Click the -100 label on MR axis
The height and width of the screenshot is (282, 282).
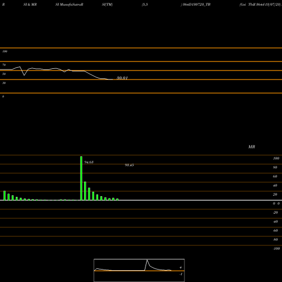point(276,249)
